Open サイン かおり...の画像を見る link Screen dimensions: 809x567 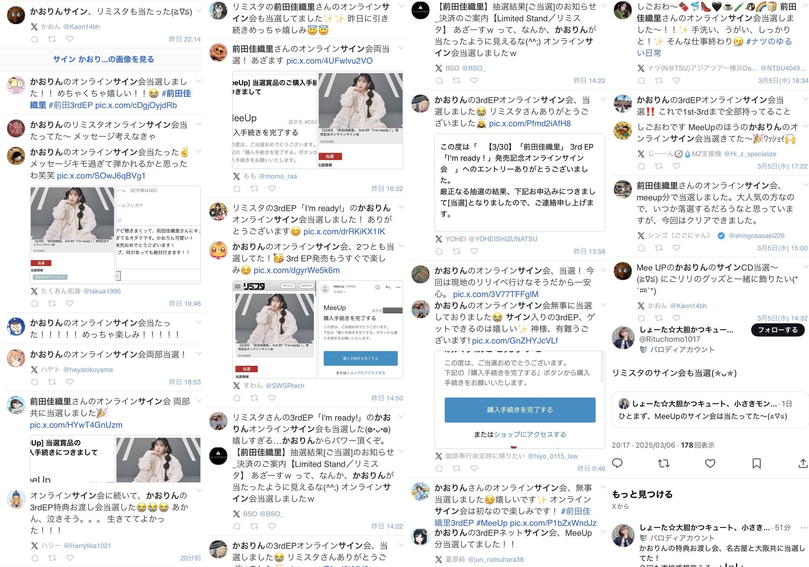point(103,59)
